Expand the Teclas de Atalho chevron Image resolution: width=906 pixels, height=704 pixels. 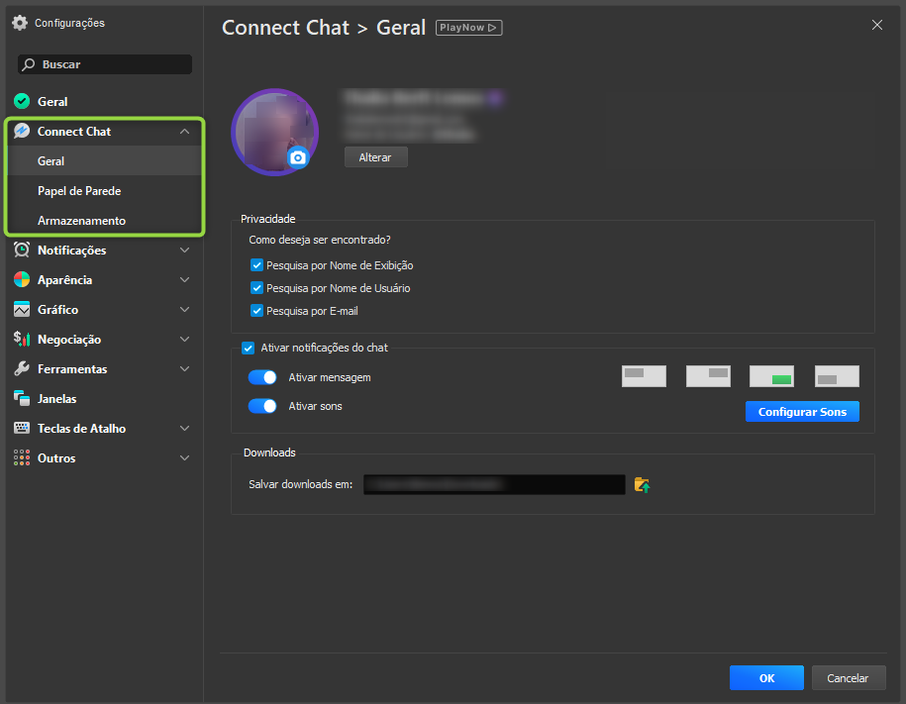[x=184, y=428]
